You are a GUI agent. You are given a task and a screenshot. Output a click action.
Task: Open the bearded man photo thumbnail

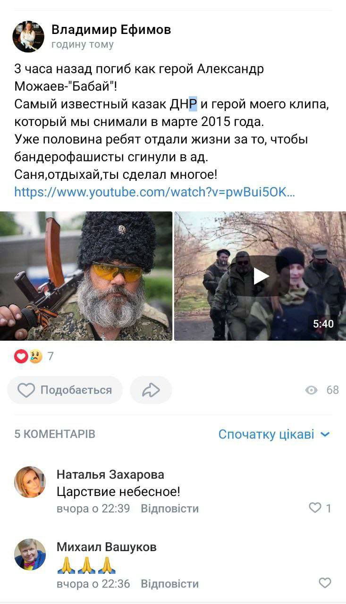86,276
